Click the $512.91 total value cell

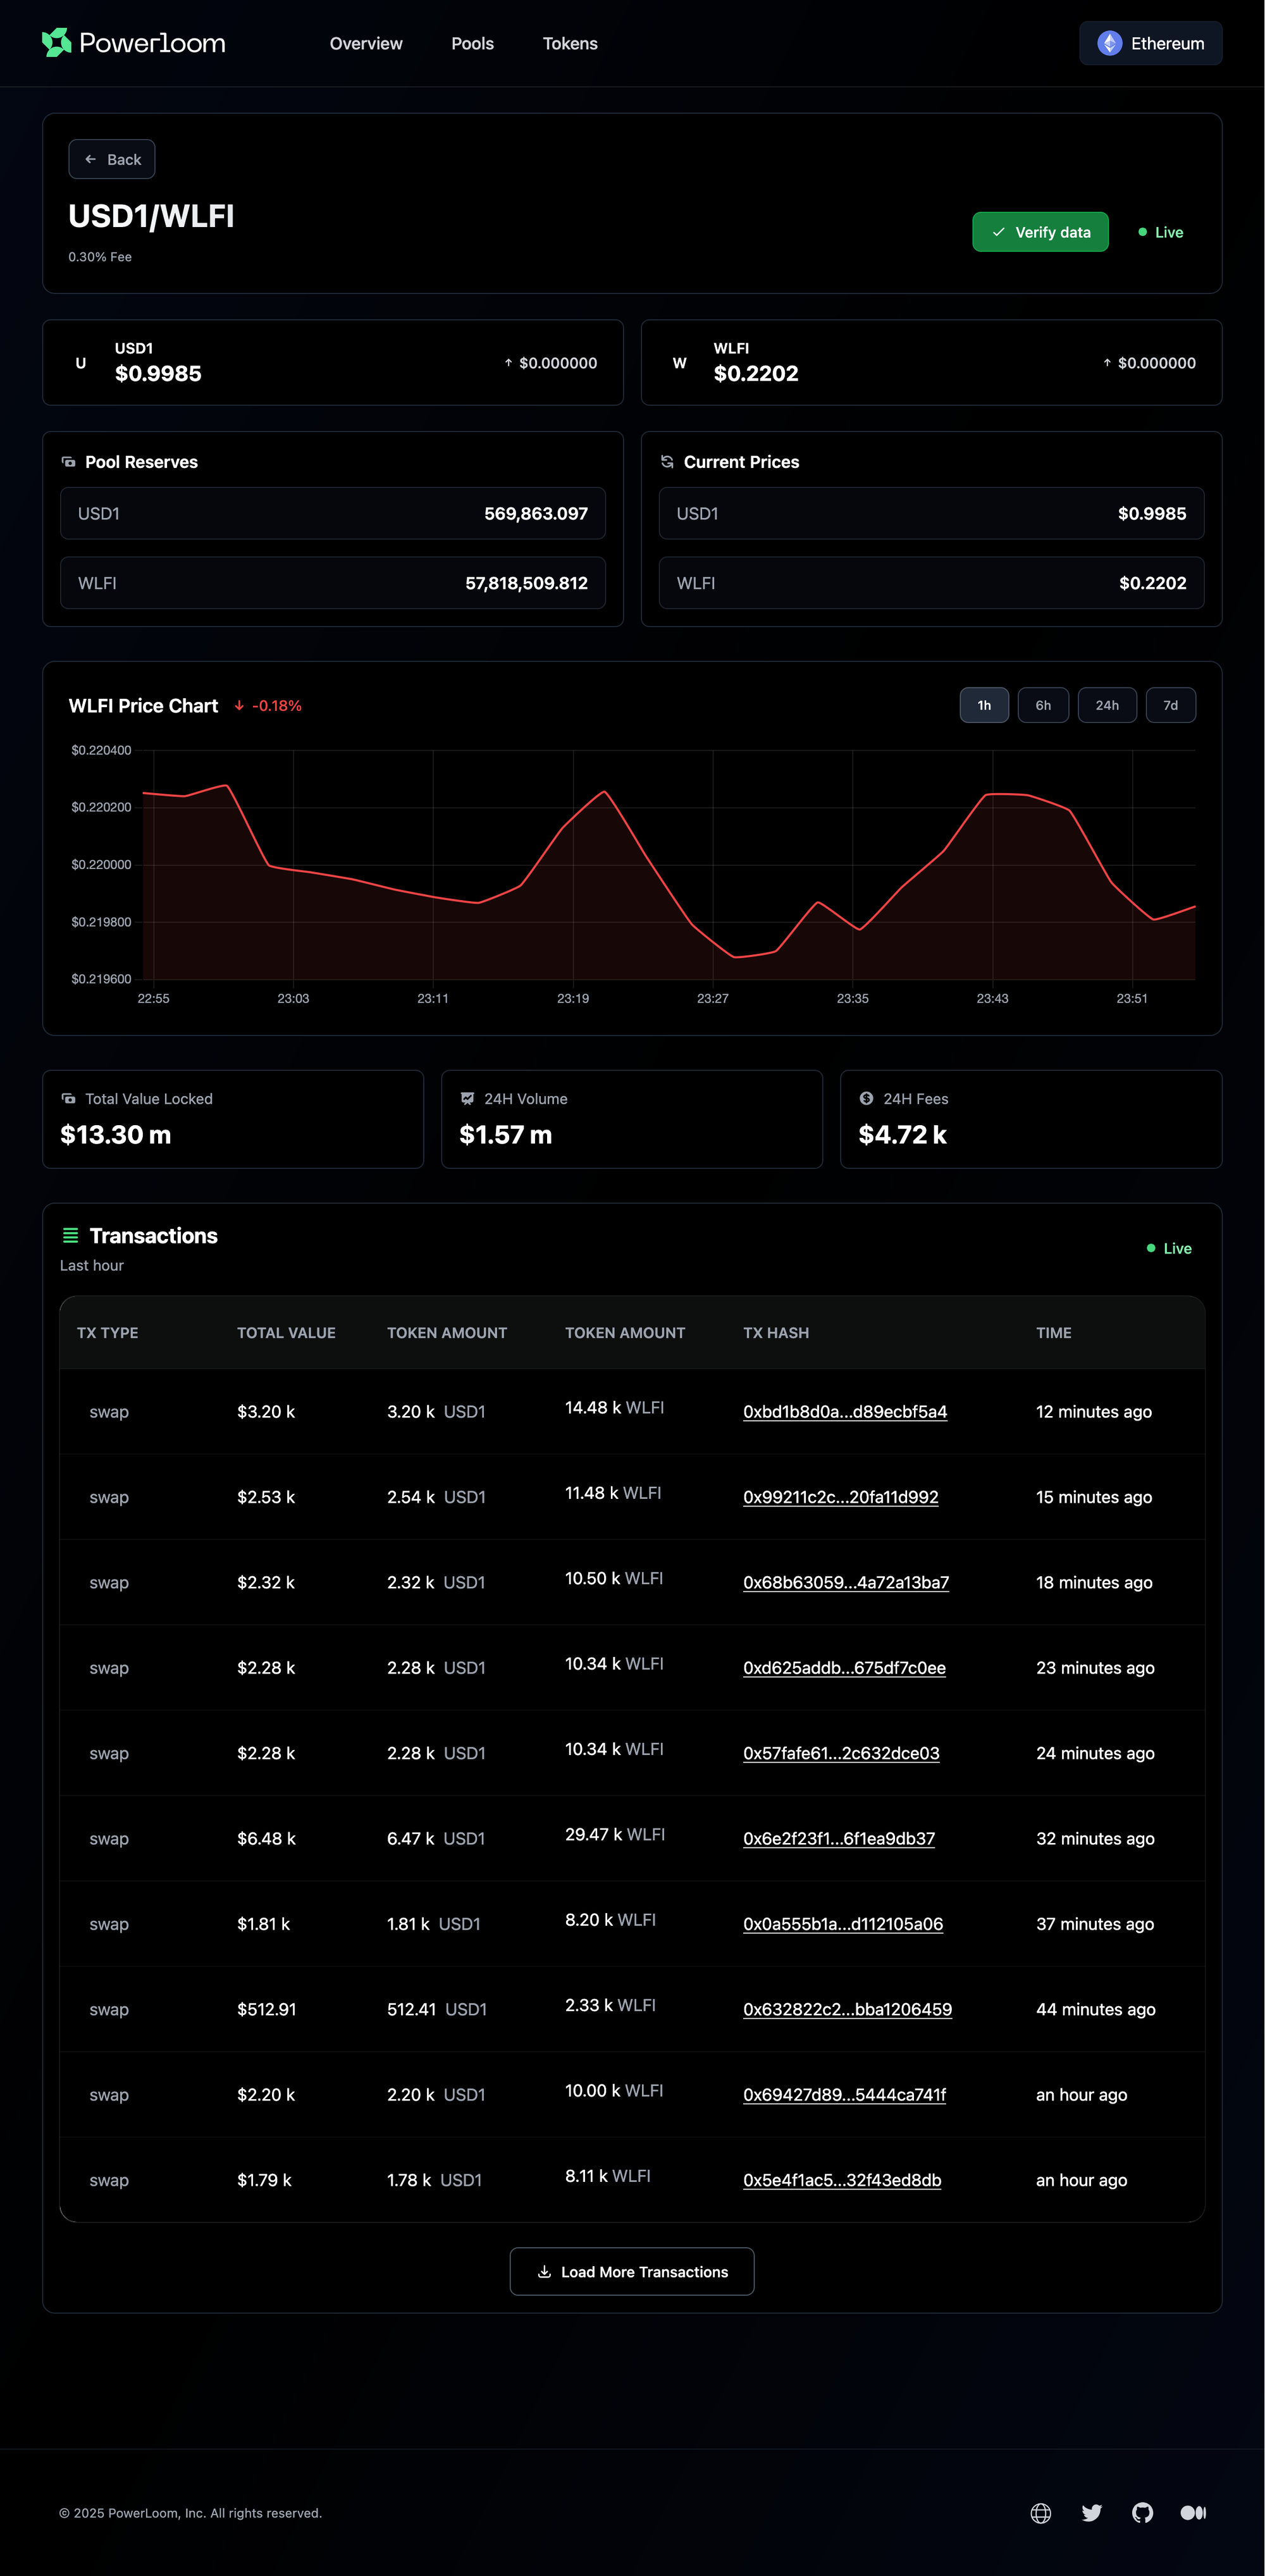[267, 2009]
